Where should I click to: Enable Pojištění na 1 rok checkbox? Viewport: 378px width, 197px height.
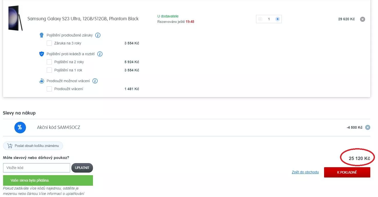(x=49, y=70)
